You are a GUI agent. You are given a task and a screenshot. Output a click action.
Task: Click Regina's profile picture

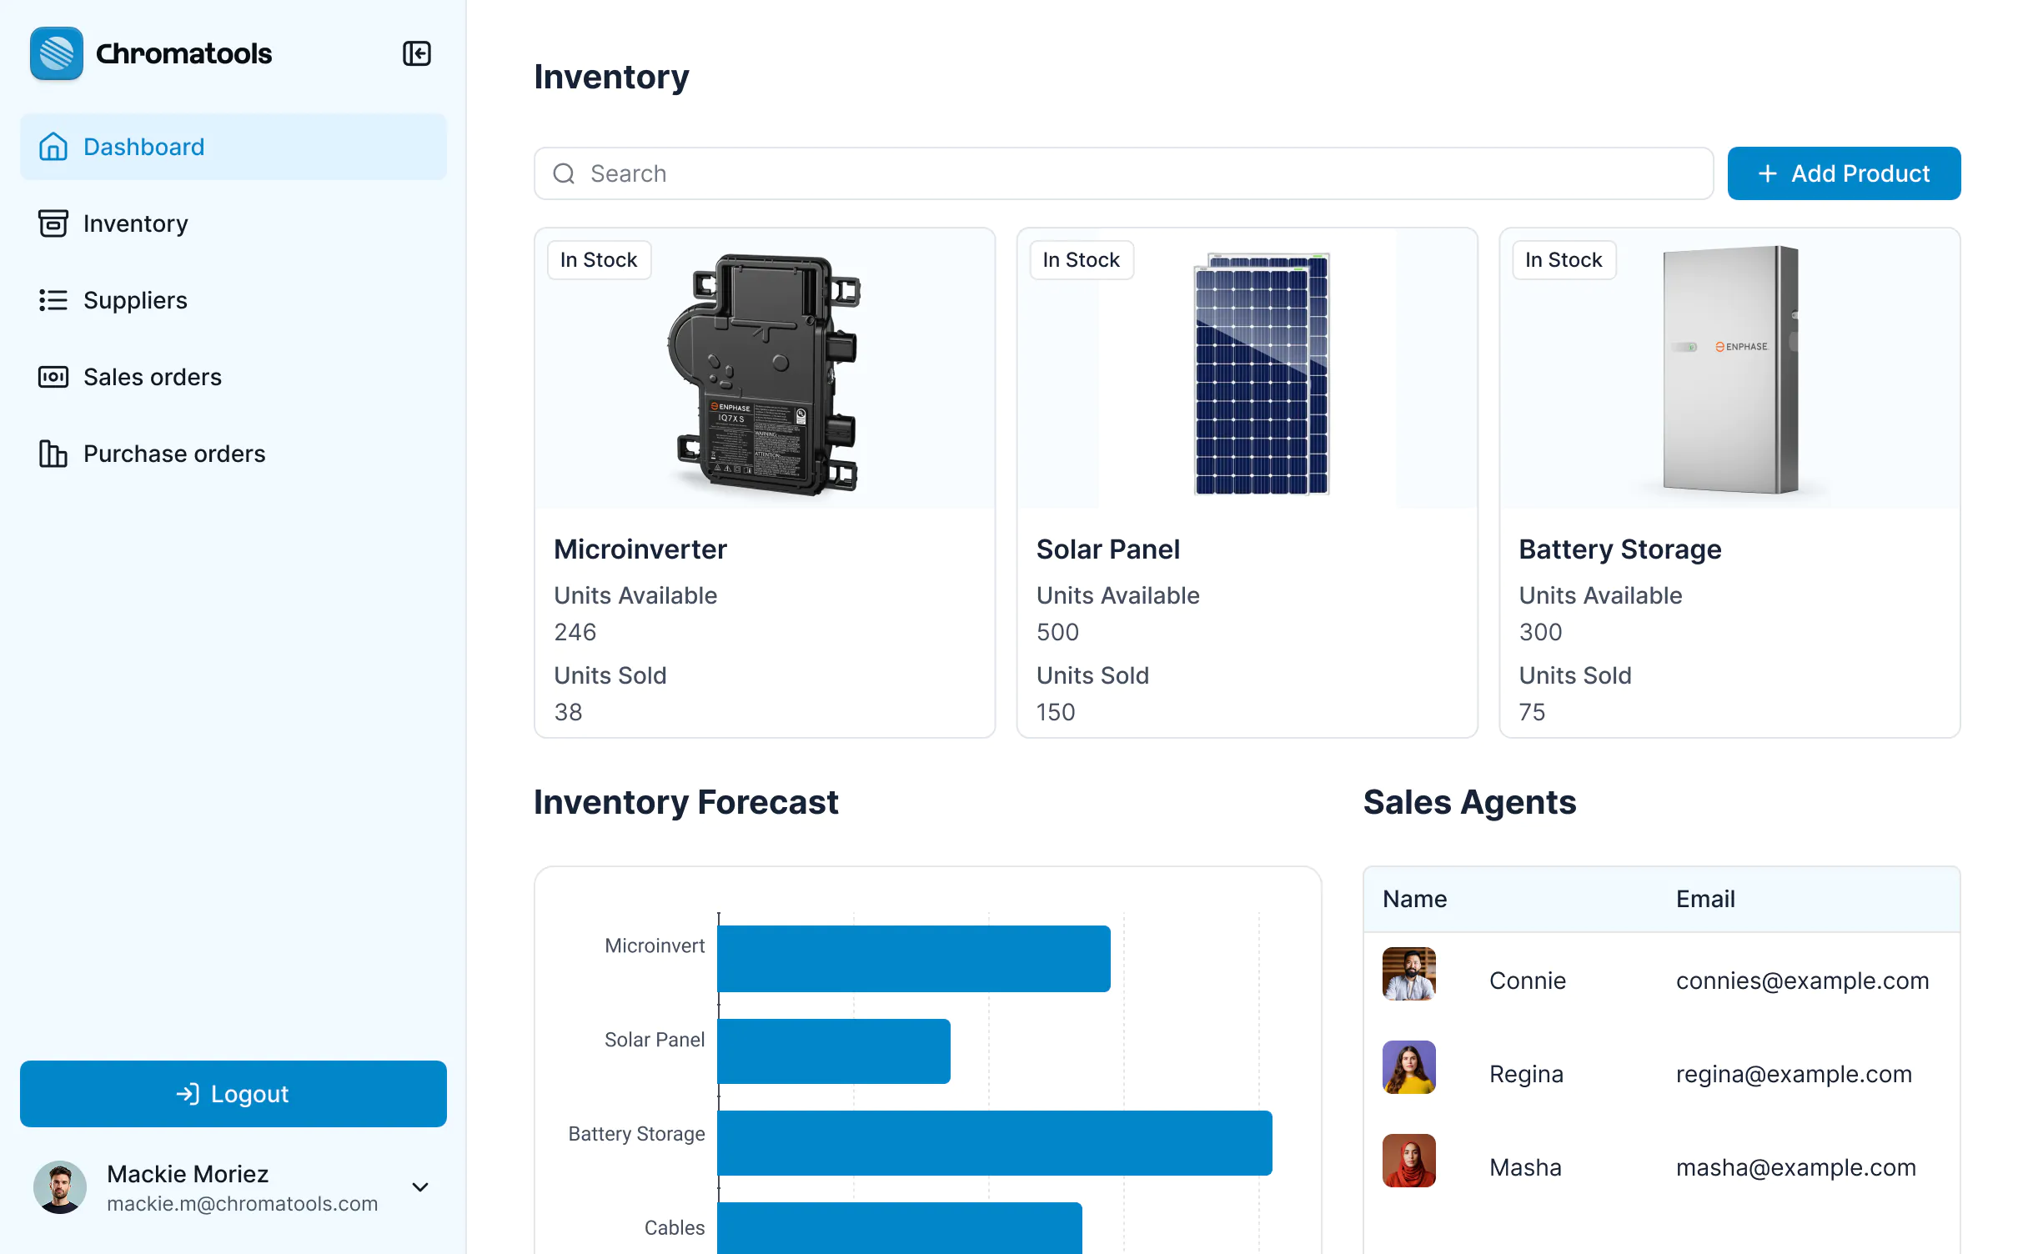pos(1408,1068)
